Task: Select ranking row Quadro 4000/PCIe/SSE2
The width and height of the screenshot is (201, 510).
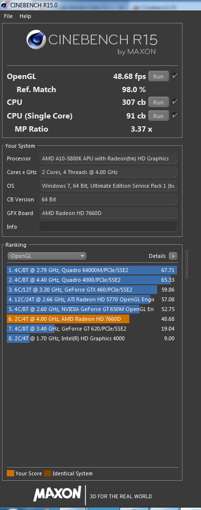Action: point(92,280)
